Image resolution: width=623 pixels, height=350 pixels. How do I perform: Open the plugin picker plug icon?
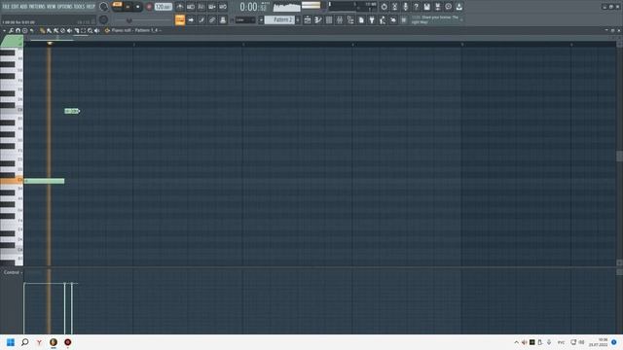pyautogui.click(x=372, y=19)
